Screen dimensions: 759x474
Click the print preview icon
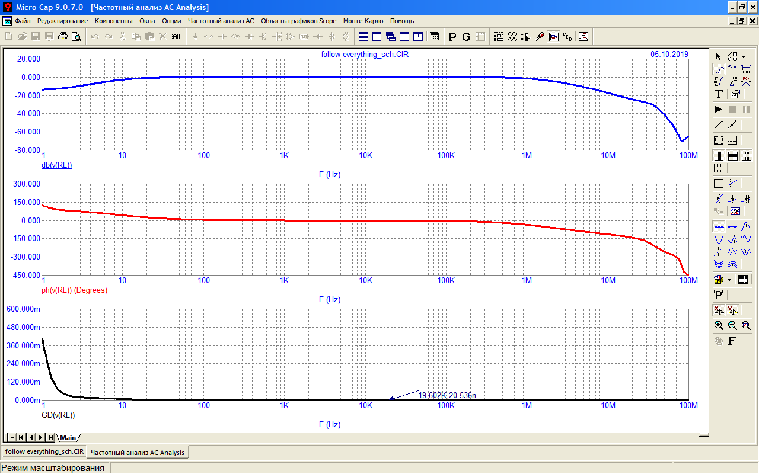point(76,37)
